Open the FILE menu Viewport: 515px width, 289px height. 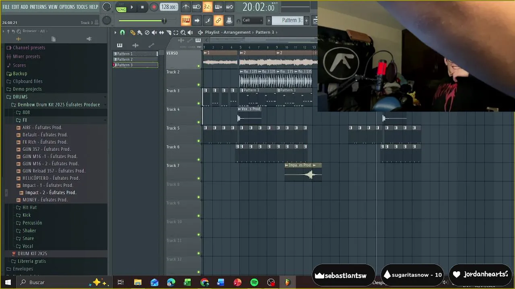coord(6,7)
